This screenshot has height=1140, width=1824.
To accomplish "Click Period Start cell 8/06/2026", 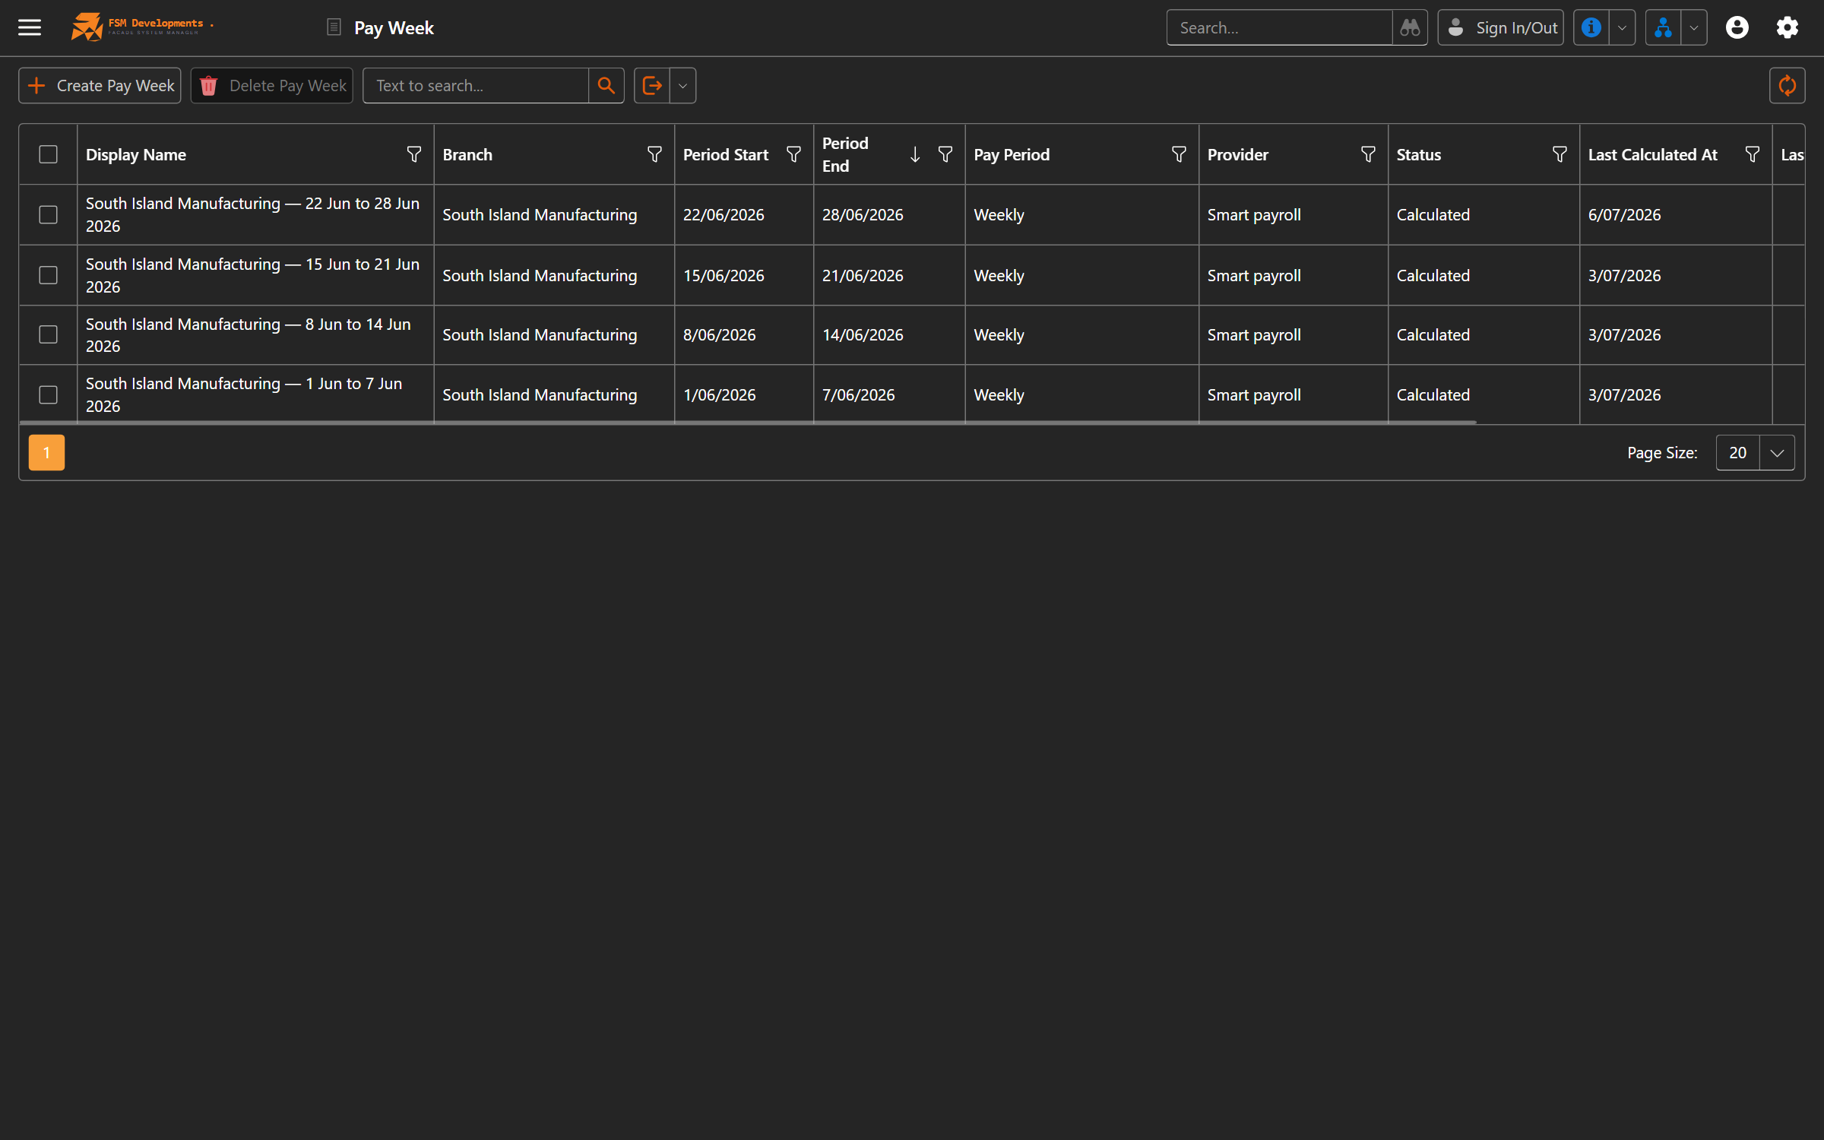I will point(719,335).
